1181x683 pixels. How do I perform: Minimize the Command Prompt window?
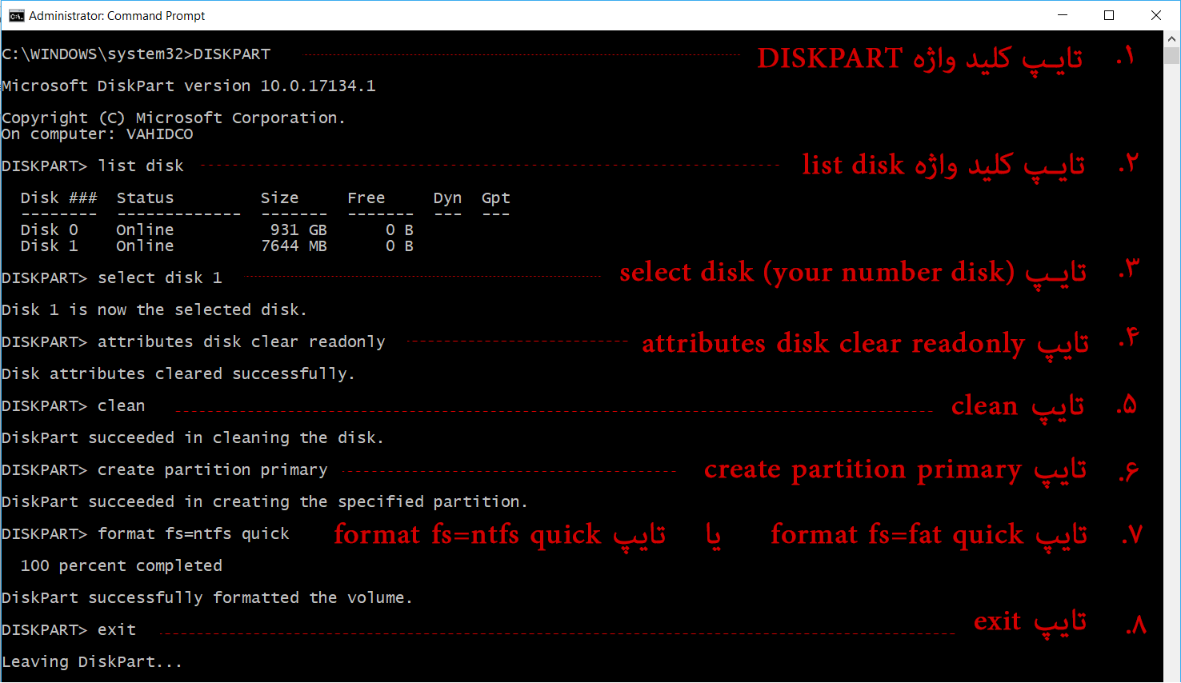1063,15
